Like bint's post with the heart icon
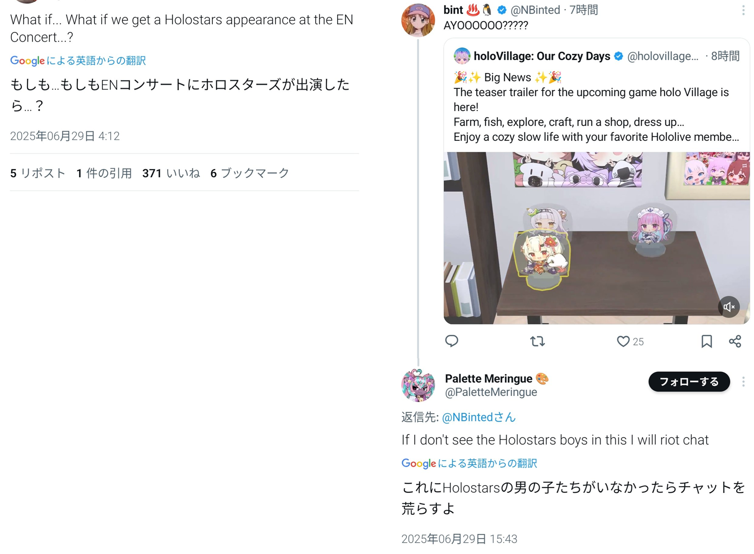This screenshot has width=754, height=554. click(x=623, y=341)
